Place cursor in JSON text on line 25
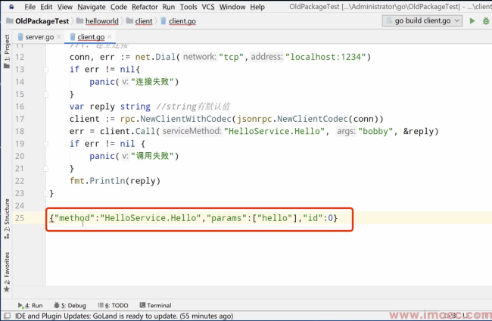This screenshot has height=321, width=492. tap(193, 218)
